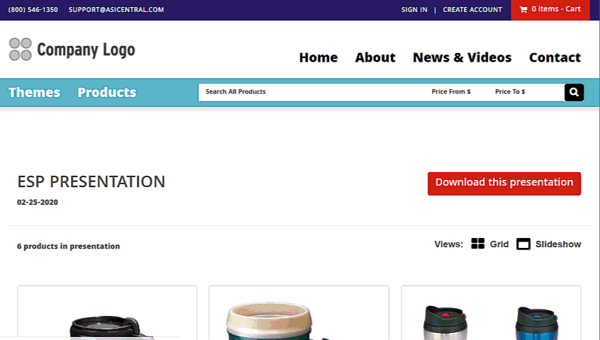
Task: Open the cream and green mug thumbnail
Action: coord(299,312)
